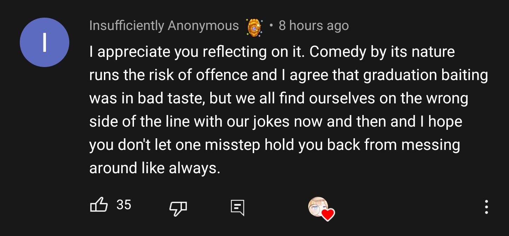
Task: Tap the gold member badge beside username
Action: pos(254,27)
